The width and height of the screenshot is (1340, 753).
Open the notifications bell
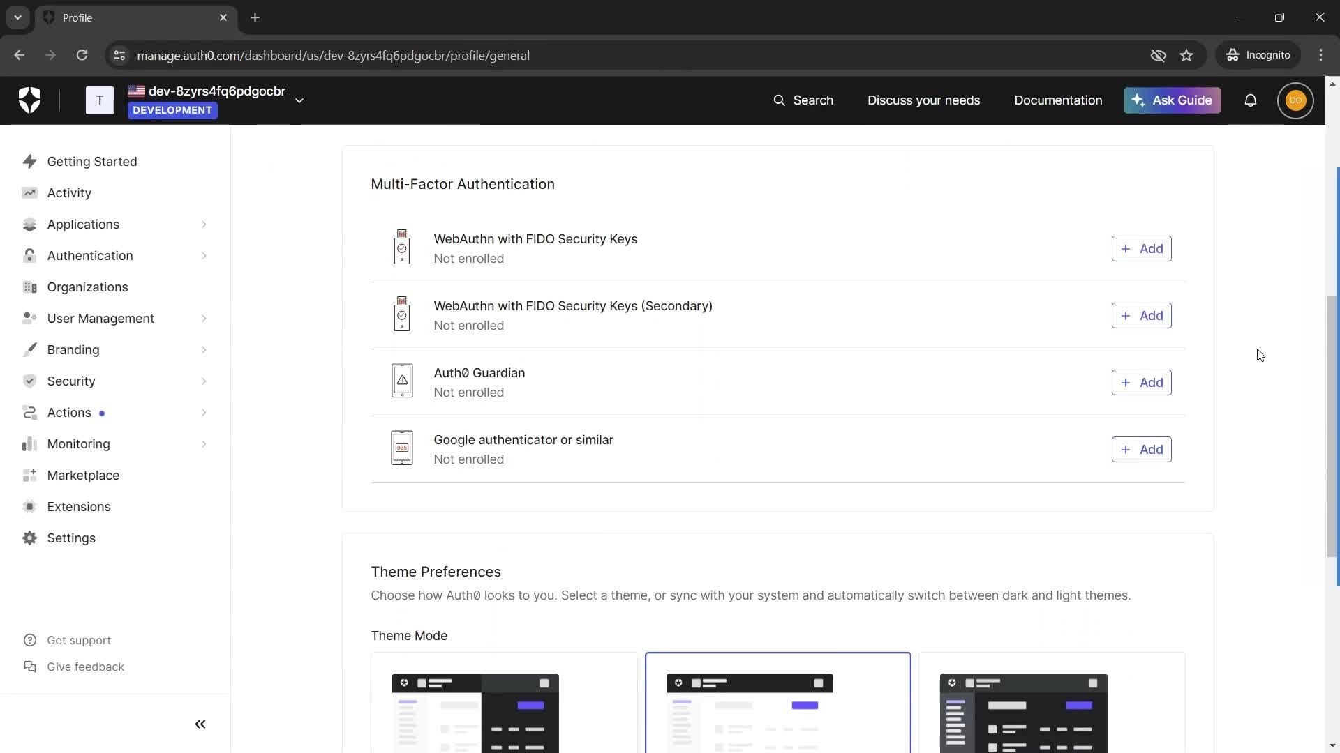[x=1250, y=100]
